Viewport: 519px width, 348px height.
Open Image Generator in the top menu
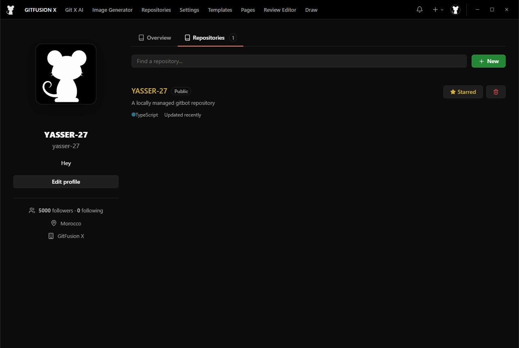point(113,10)
